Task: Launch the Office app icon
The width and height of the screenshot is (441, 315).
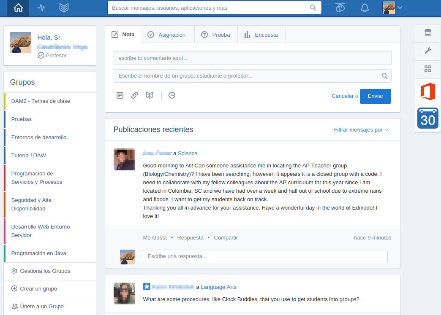Action: point(427,92)
